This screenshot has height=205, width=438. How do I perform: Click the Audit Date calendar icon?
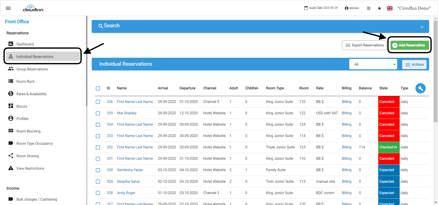click(x=306, y=8)
